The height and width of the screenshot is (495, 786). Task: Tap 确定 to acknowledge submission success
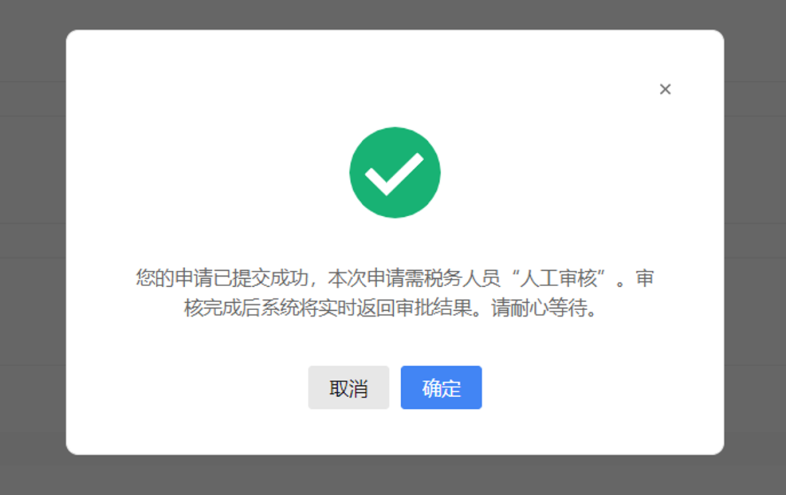[441, 387]
